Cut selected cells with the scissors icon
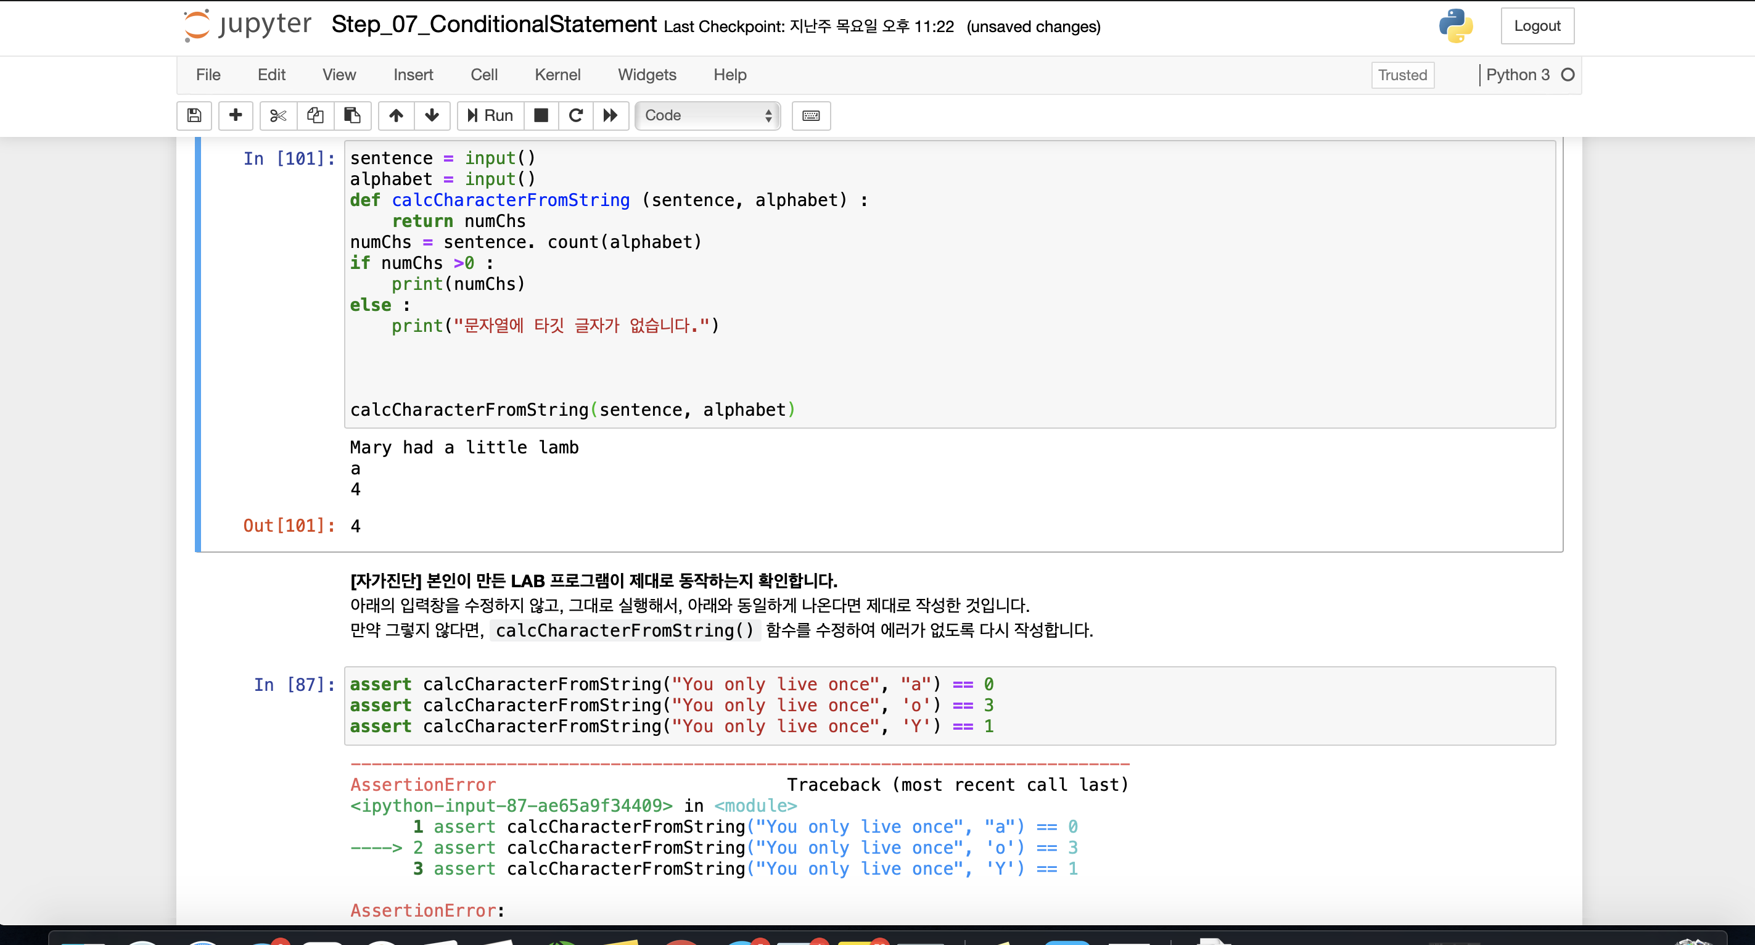Screen dimensions: 1755x945 278,115
